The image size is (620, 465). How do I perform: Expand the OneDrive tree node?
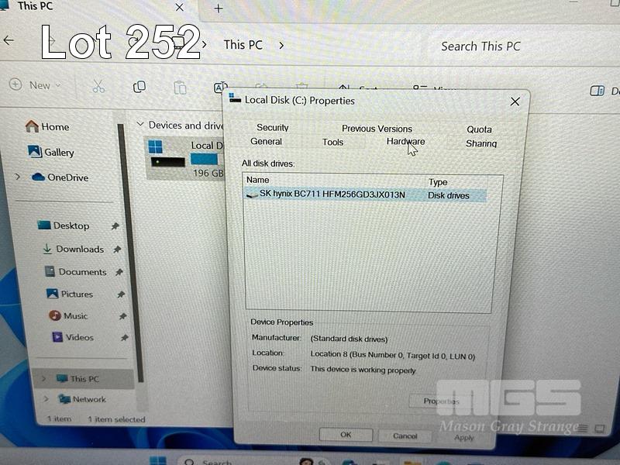pos(17,177)
